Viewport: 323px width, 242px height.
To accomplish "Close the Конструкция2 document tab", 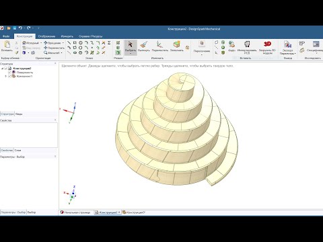I will pyautogui.click(x=119, y=212).
